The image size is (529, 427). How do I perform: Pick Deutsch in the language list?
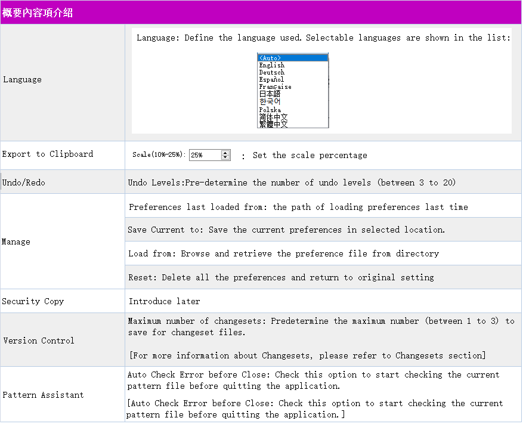pos(271,72)
